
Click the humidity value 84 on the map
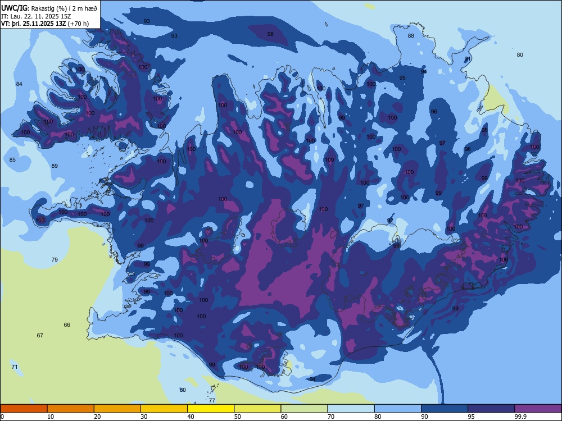point(19,84)
